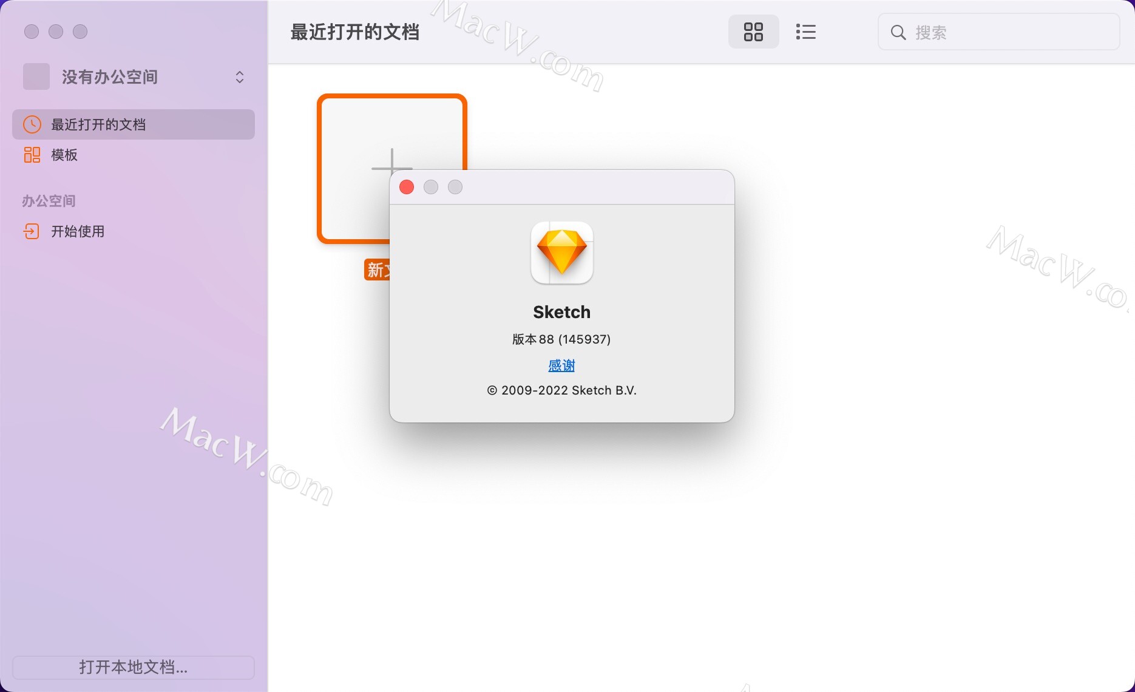Click the Sketch app name in the dialog
This screenshot has width=1135, height=692.
tap(561, 312)
